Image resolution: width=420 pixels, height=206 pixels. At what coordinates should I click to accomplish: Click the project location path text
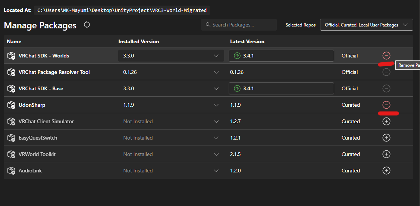pyautogui.click(x=122, y=10)
